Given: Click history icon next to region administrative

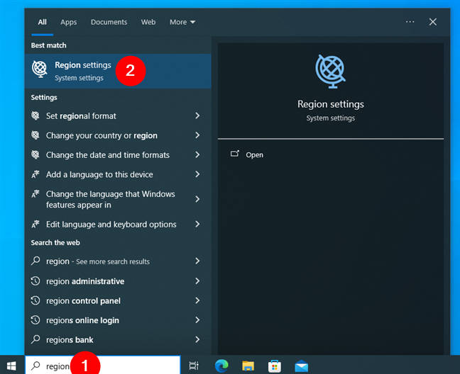Looking at the screenshot, I should [35, 281].
